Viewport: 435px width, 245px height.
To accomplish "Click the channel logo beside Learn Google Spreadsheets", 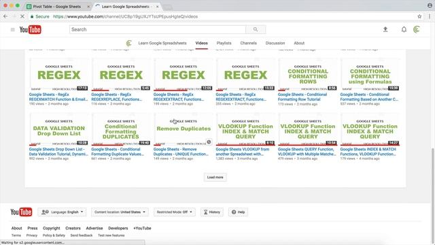I will pos(128,43).
